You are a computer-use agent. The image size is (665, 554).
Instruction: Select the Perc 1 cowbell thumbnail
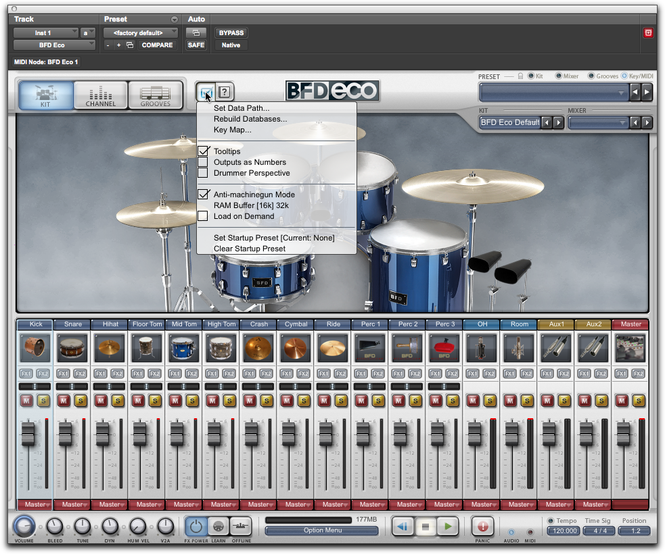click(x=370, y=348)
